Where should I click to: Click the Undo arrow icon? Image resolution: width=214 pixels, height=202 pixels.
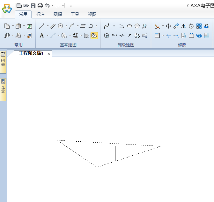(47, 6)
